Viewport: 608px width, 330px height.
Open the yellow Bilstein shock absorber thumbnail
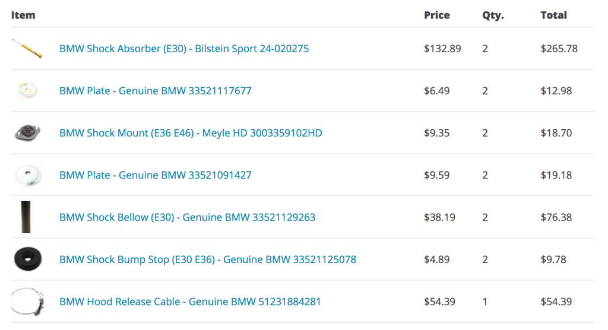coord(27,49)
